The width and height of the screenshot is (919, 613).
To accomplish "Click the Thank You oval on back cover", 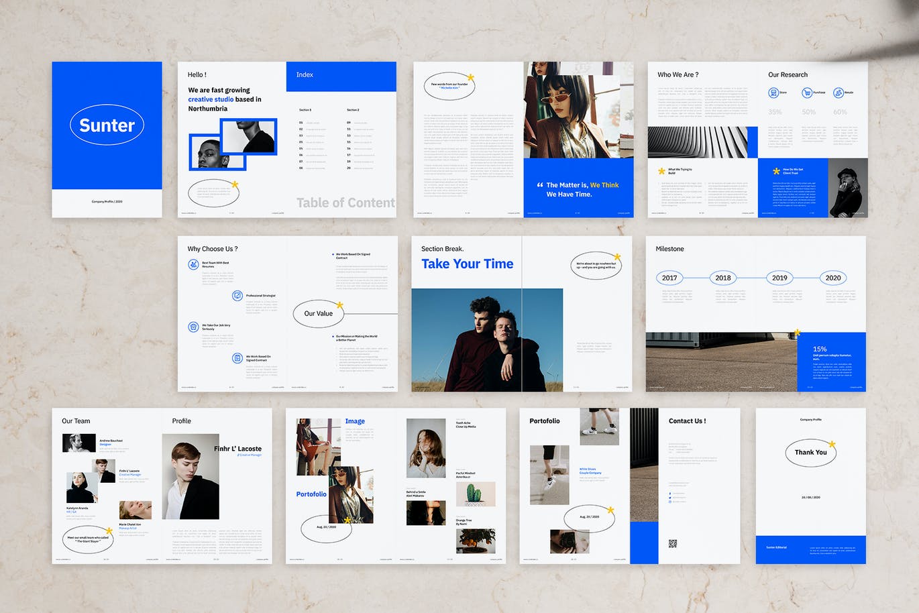I will pos(810,453).
